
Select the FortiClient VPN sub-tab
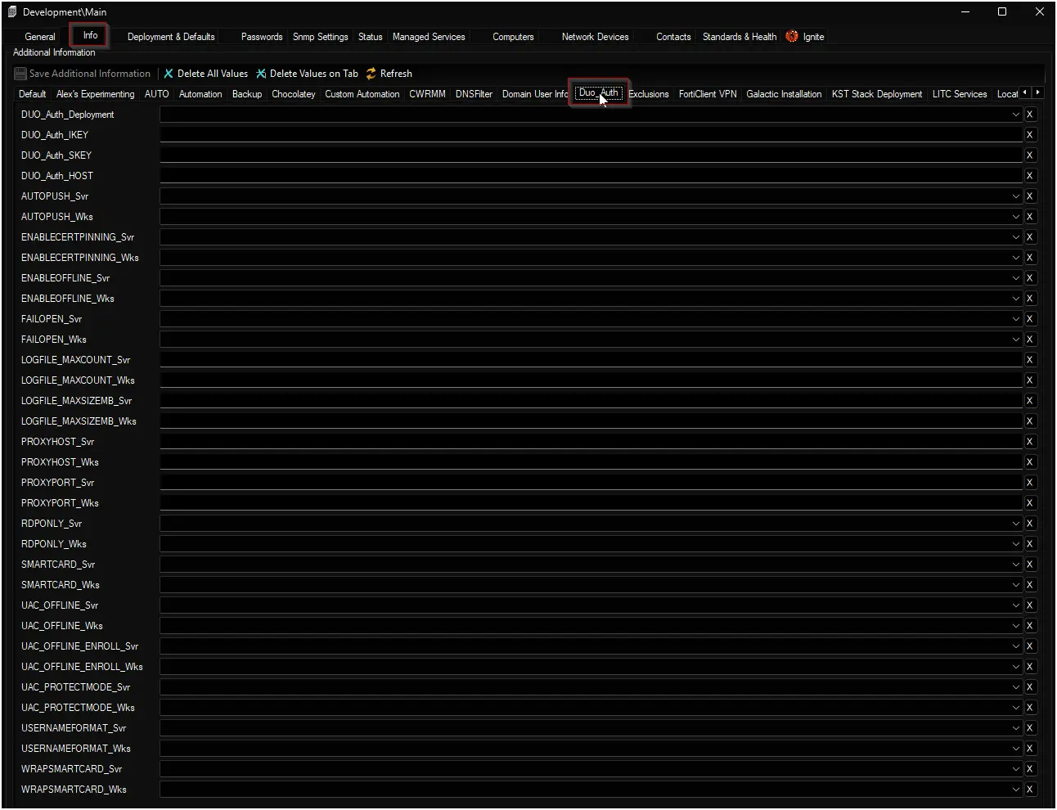click(x=708, y=94)
